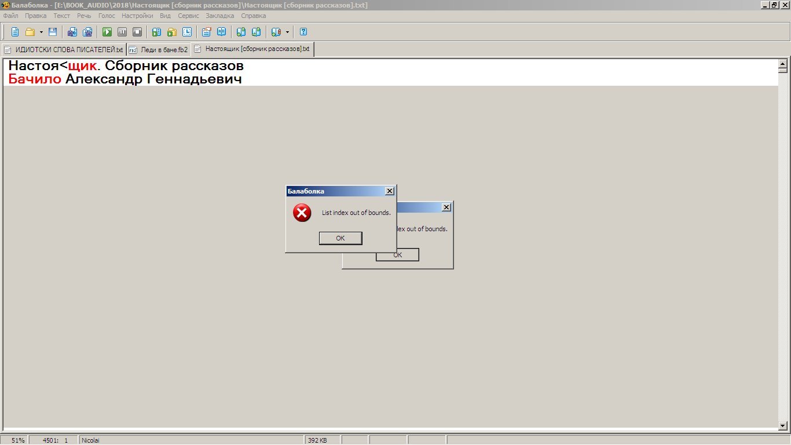Open the batch file converter folder icon
The height and width of the screenshot is (445, 791).
point(172,32)
